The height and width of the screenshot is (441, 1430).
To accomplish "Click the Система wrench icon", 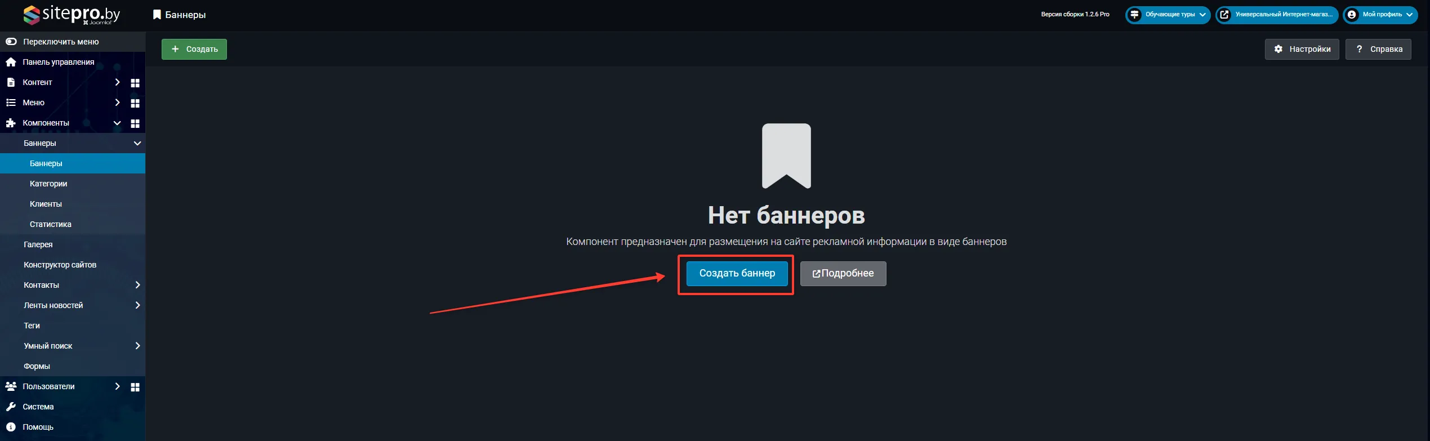I will click(11, 407).
